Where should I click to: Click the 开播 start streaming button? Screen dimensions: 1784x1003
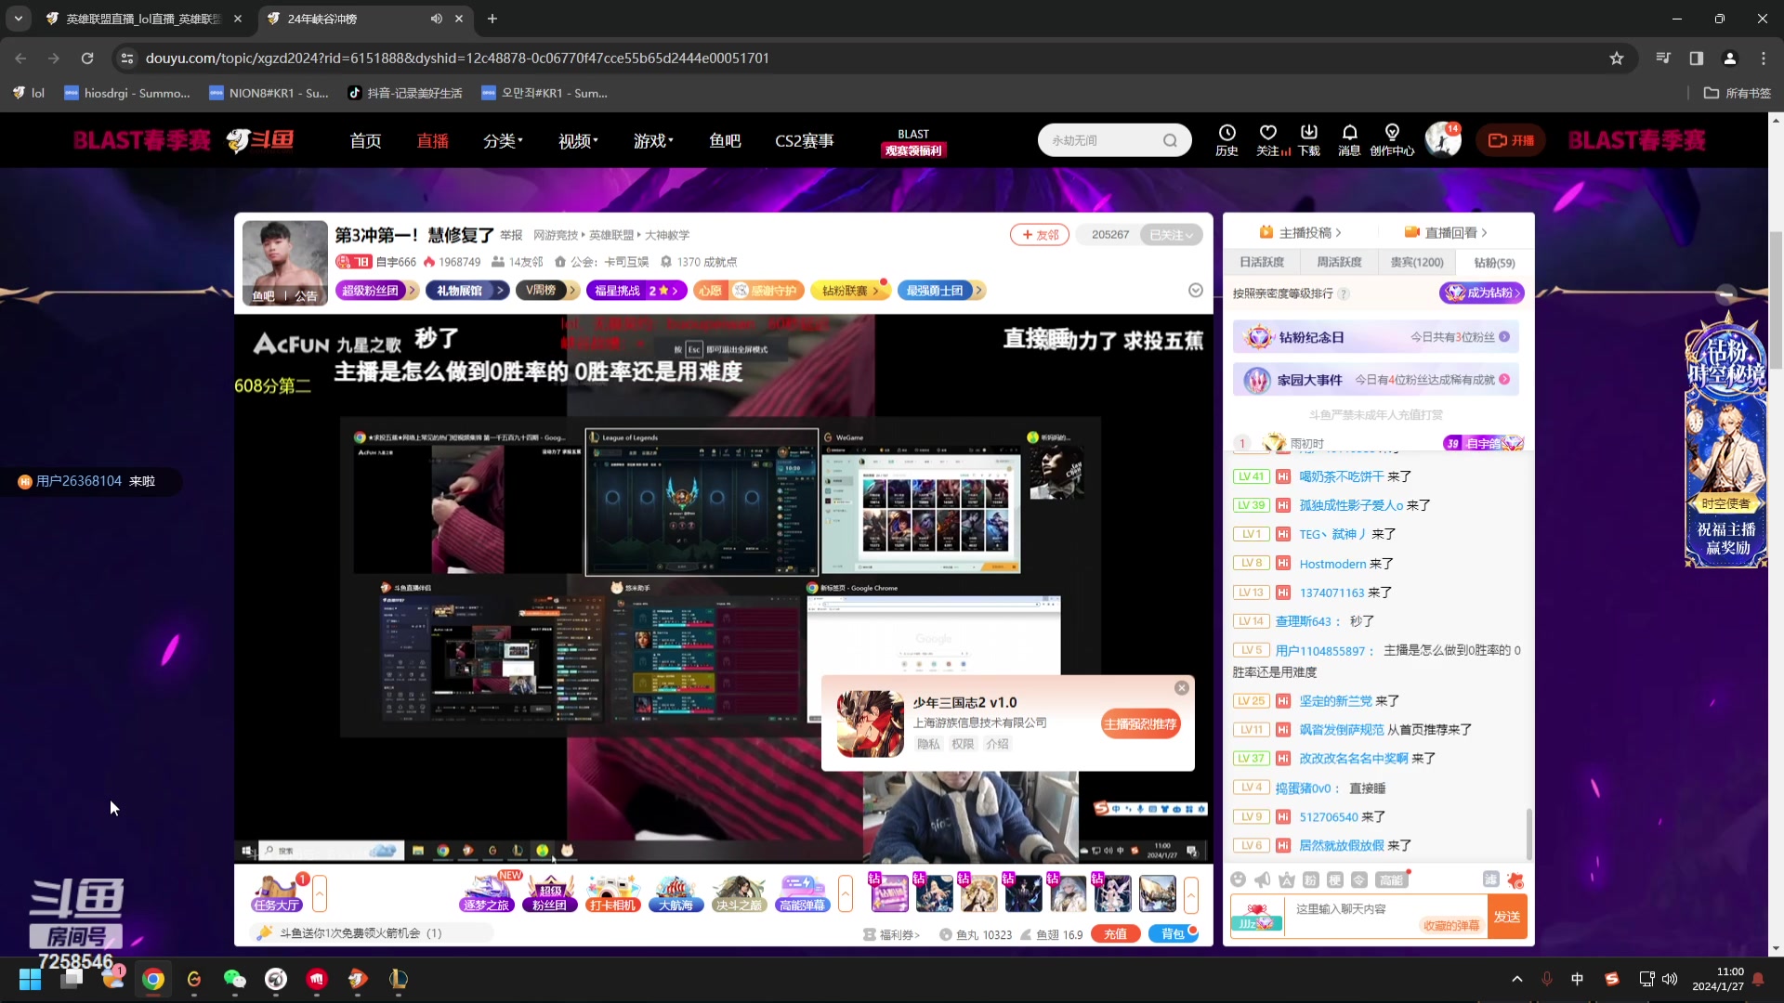coord(1512,140)
